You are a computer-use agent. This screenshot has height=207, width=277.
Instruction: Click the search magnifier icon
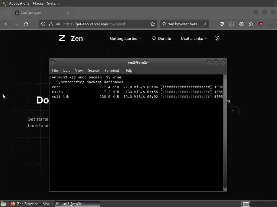[164, 24]
